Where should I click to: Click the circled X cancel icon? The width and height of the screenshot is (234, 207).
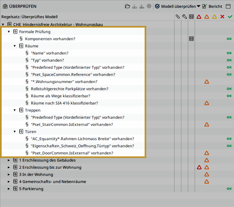point(149,6)
